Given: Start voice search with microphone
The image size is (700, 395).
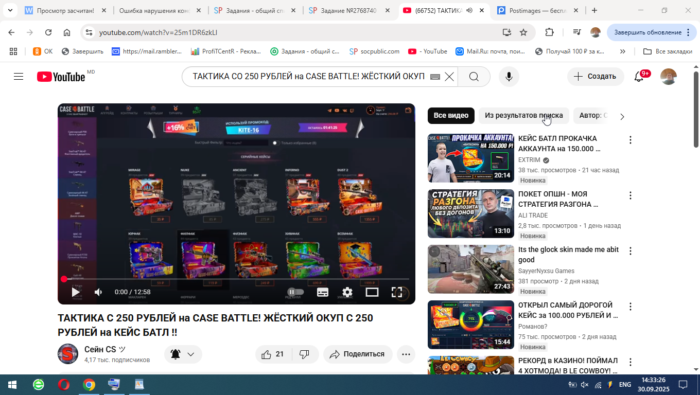Looking at the screenshot, I should tap(509, 77).
